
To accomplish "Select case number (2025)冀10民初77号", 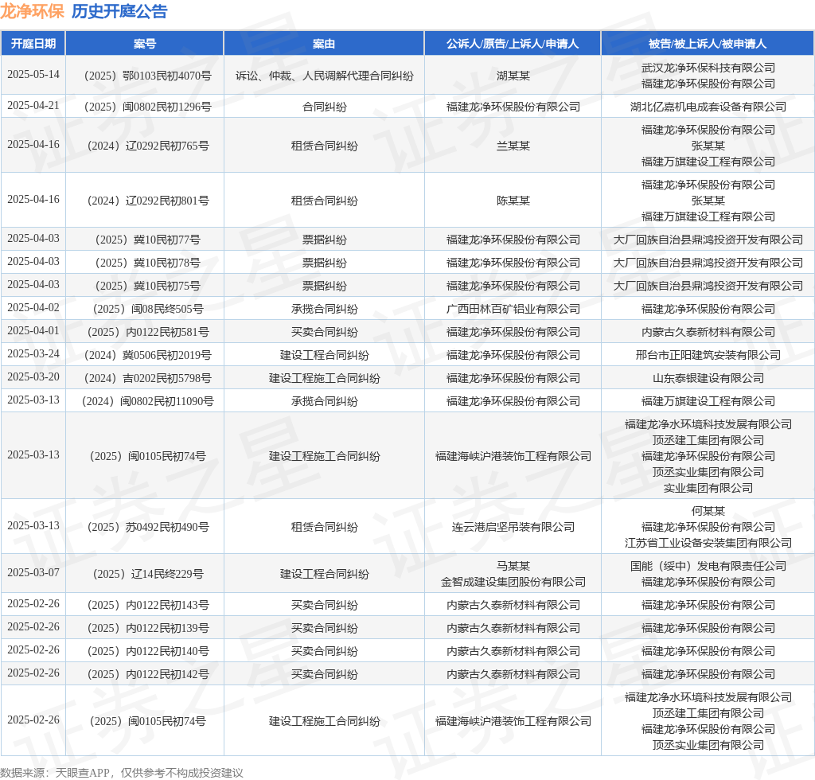I will tap(147, 240).
